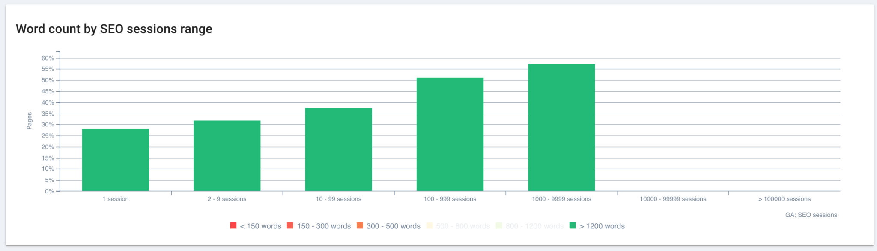The height and width of the screenshot is (251, 877).
Task: Click the '10000 - 99999 sessions' axis label
Action: pyautogui.click(x=673, y=199)
